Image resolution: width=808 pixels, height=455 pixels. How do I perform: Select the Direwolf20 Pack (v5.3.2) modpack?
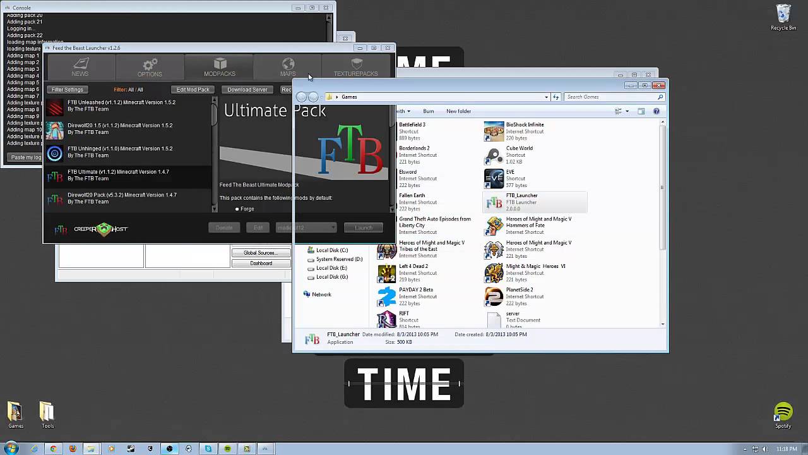point(129,198)
